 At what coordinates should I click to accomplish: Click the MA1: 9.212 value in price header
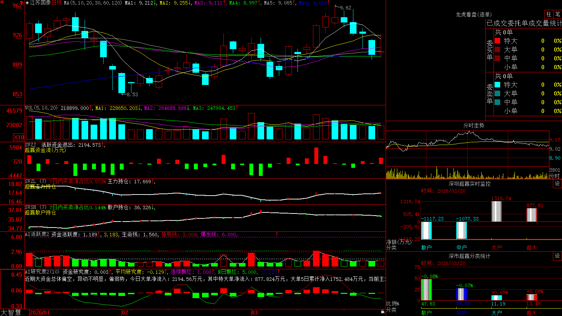click(139, 3)
